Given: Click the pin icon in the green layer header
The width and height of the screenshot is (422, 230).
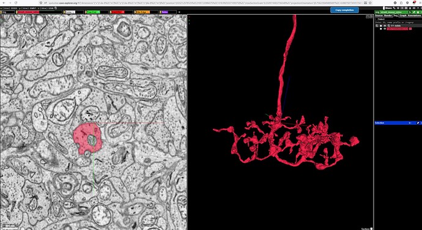Looking at the screenshot, I should [414, 12].
